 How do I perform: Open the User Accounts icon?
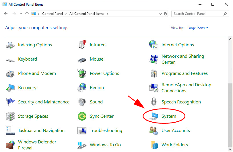pyautogui.click(x=154, y=131)
